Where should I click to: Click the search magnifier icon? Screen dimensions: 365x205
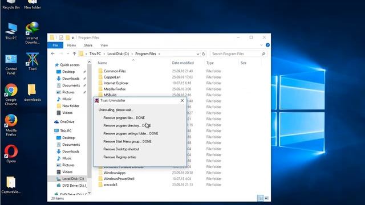[263, 54]
